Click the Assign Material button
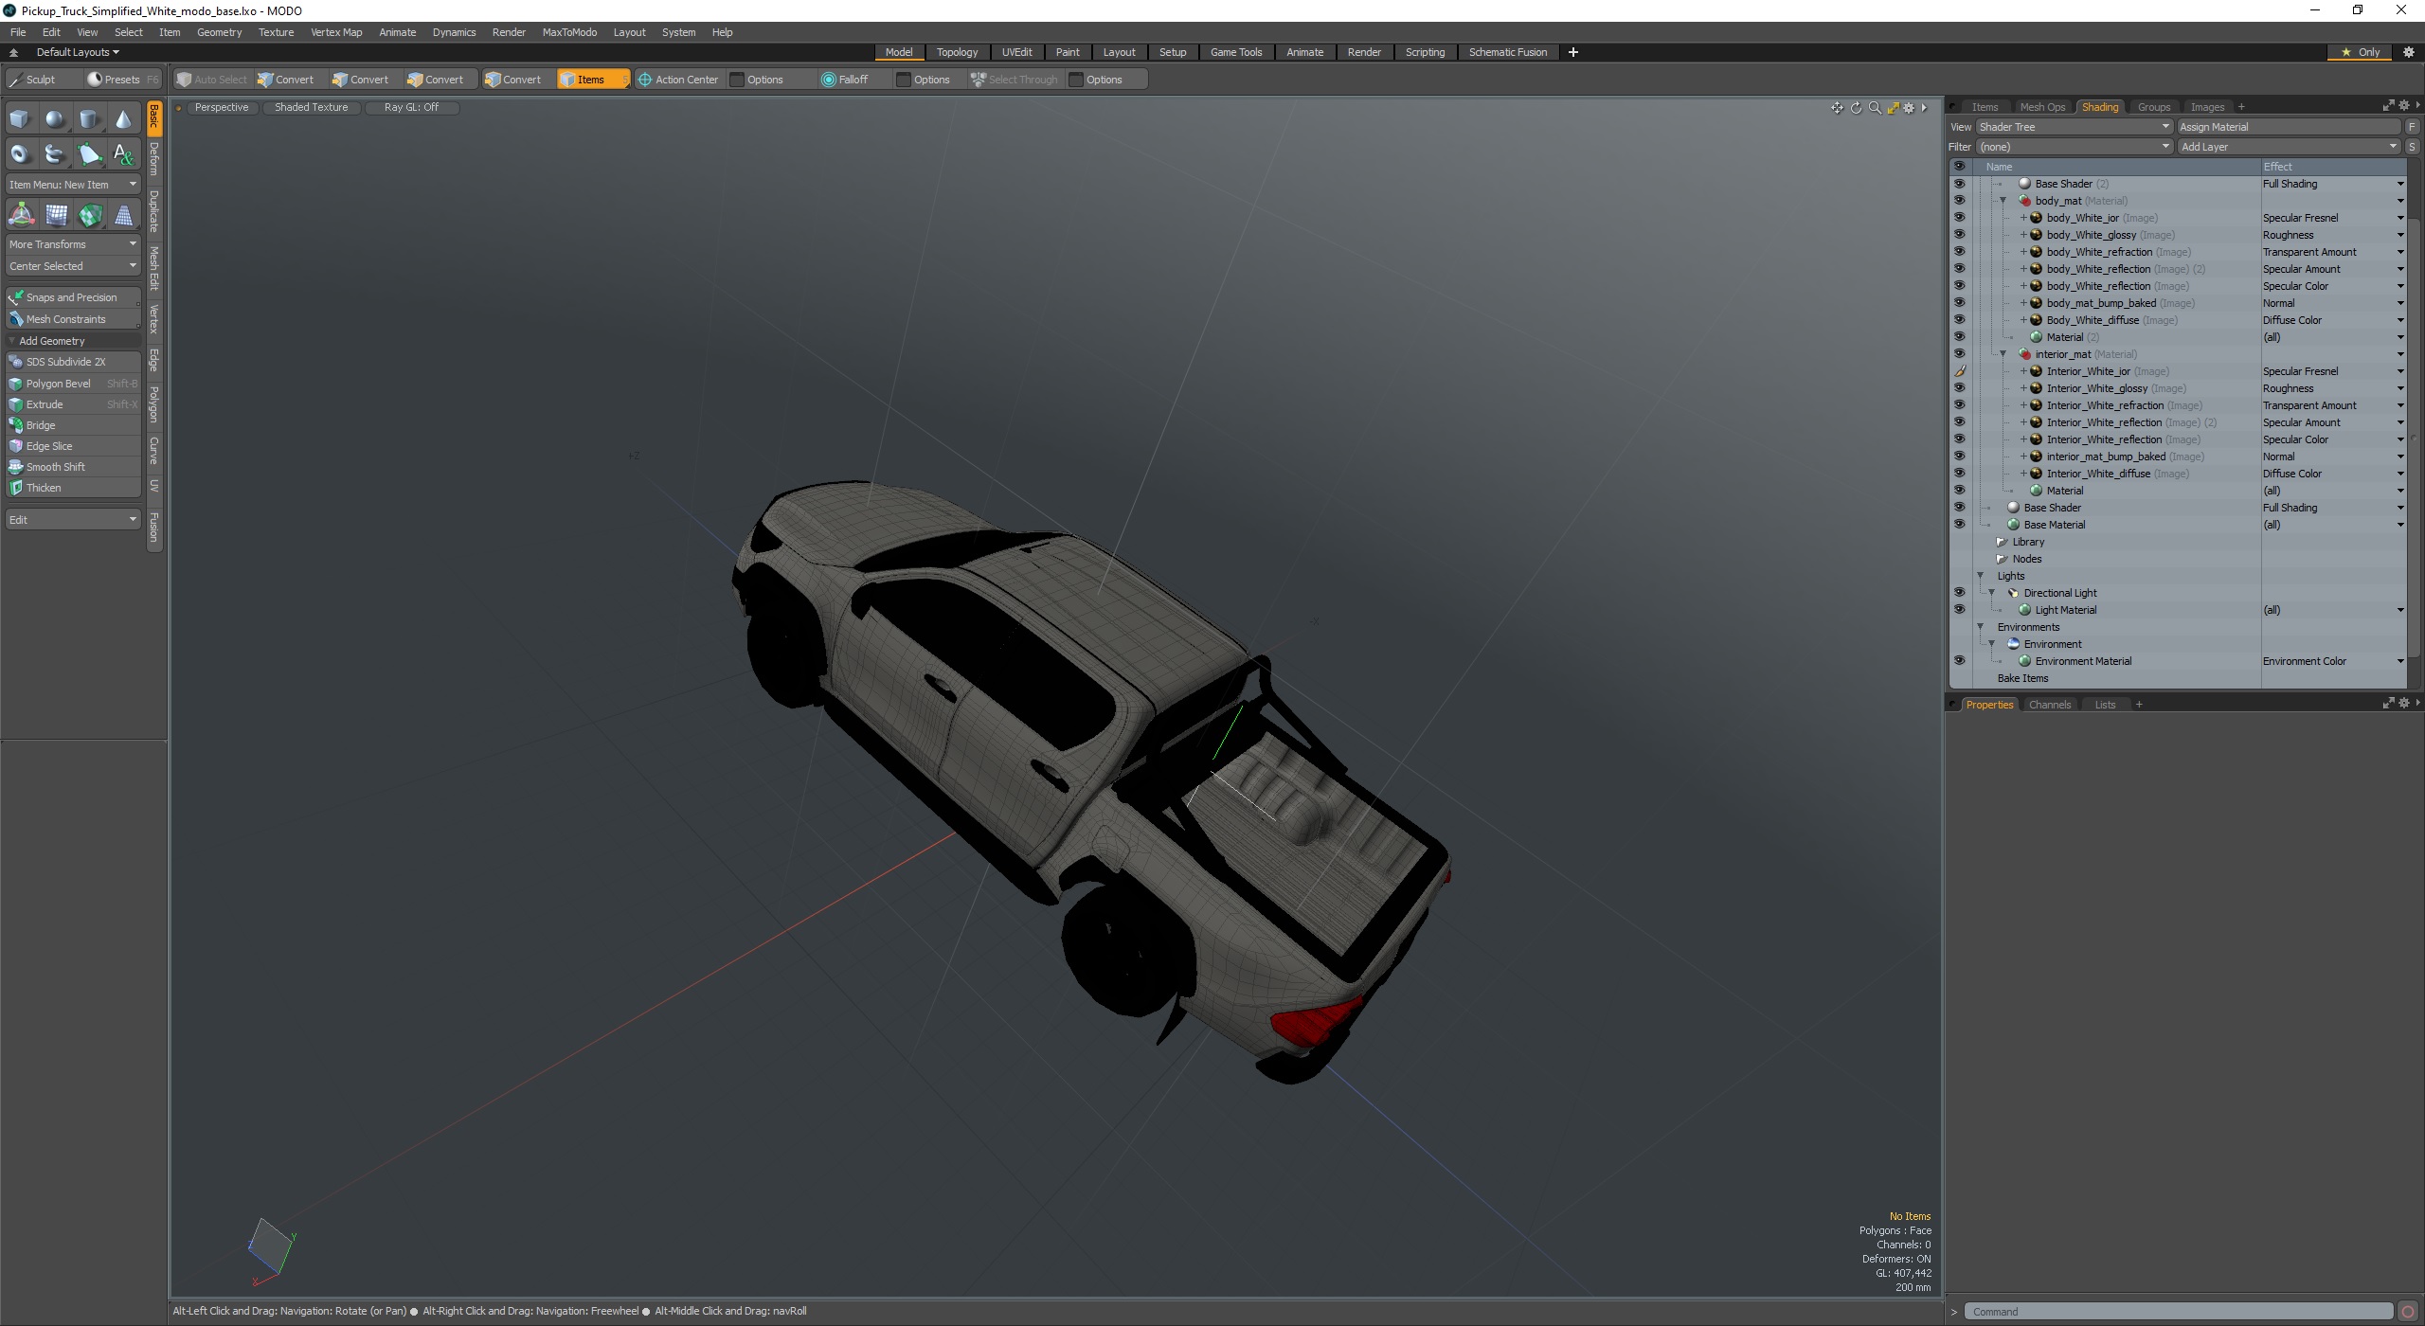Image resolution: width=2425 pixels, height=1326 pixels. click(x=2287, y=127)
